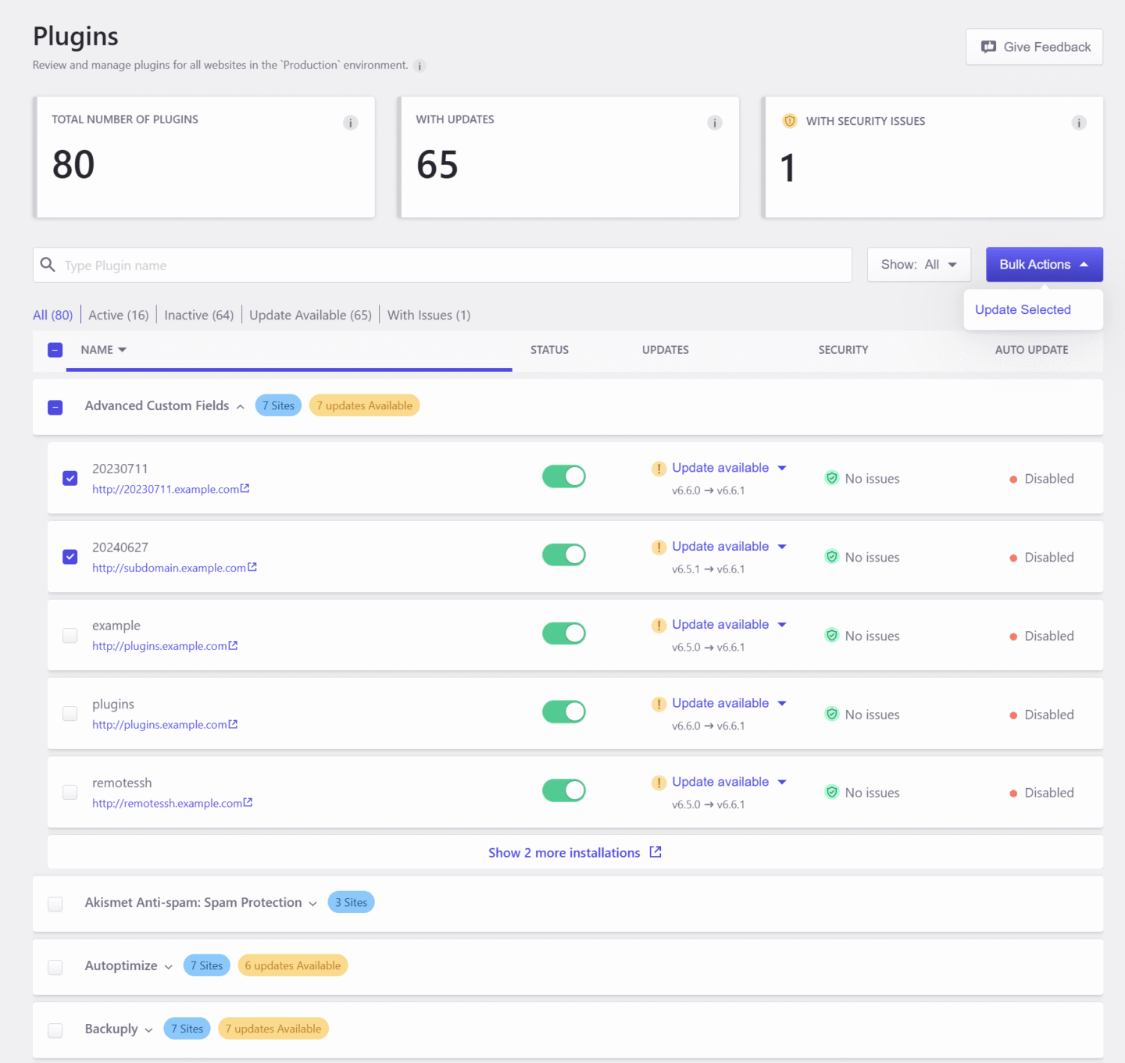Viewport: 1125px width, 1063px height.
Task: Uncheck the 20240627 installation checkbox
Action: pyautogui.click(x=70, y=556)
